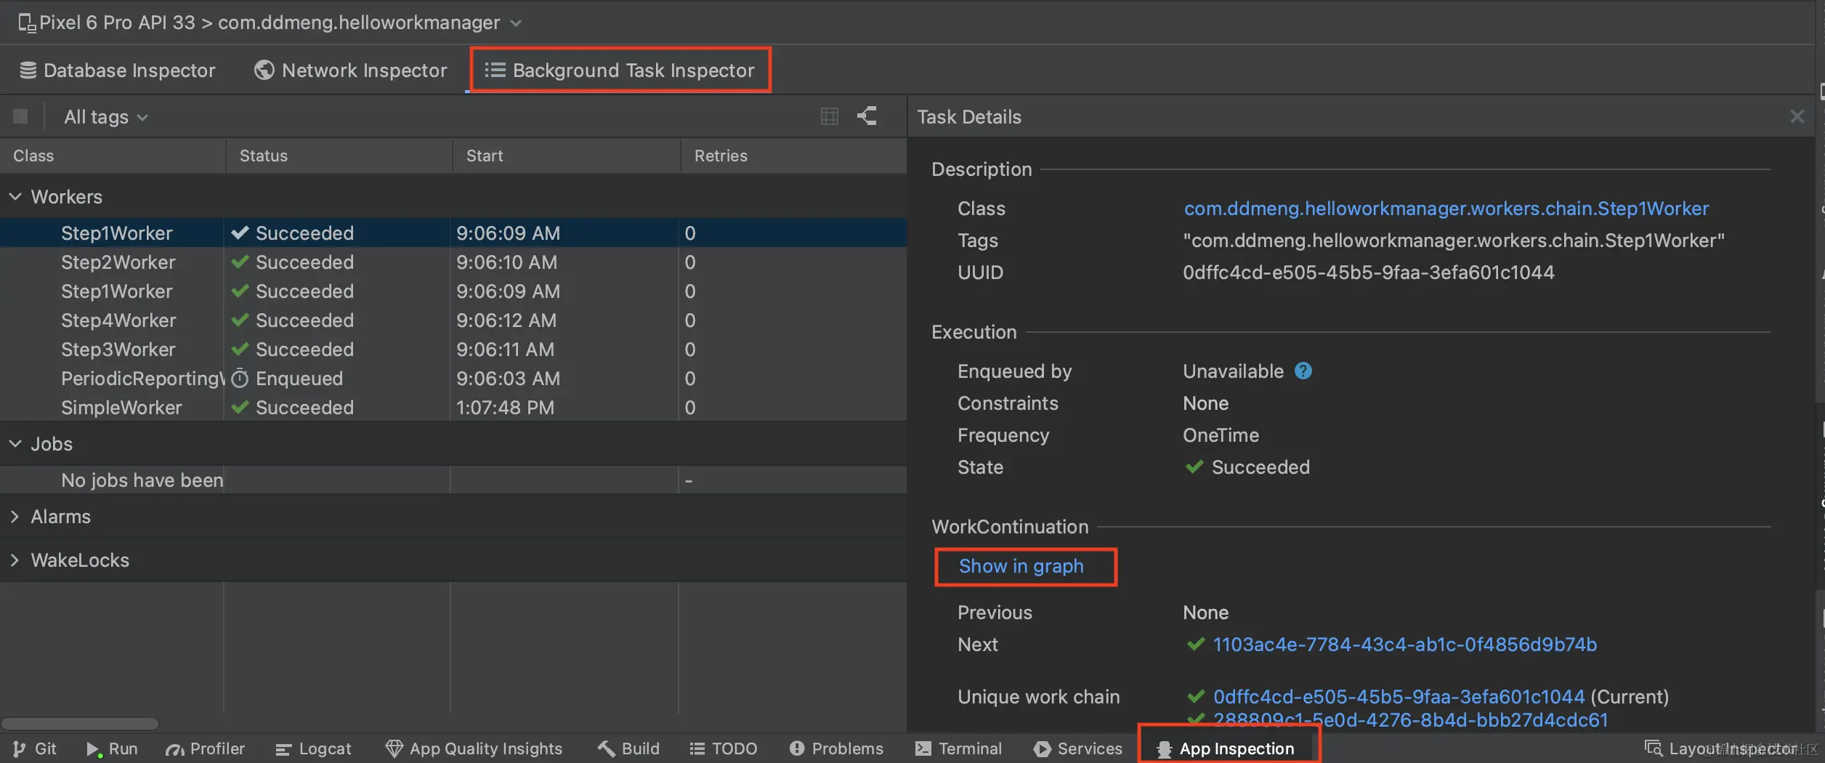This screenshot has height=763, width=1825.
Task: Open the 0dffc4cd current chain link
Action: tap(1399, 697)
